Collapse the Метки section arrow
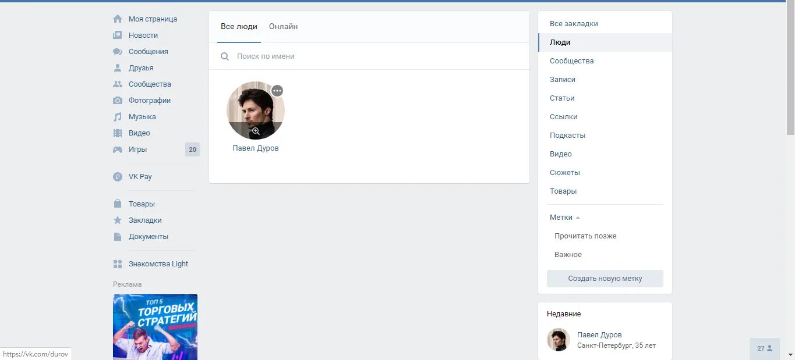The image size is (795, 360). (x=578, y=218)
